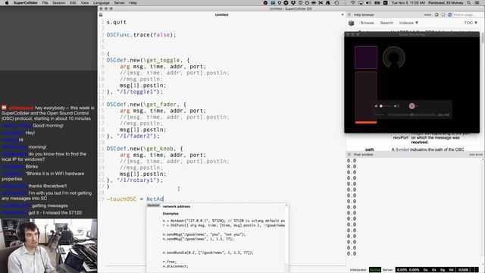Viewport: 485px width, 273px height.
Task: Open the File menu
Action: coord(45,3)
